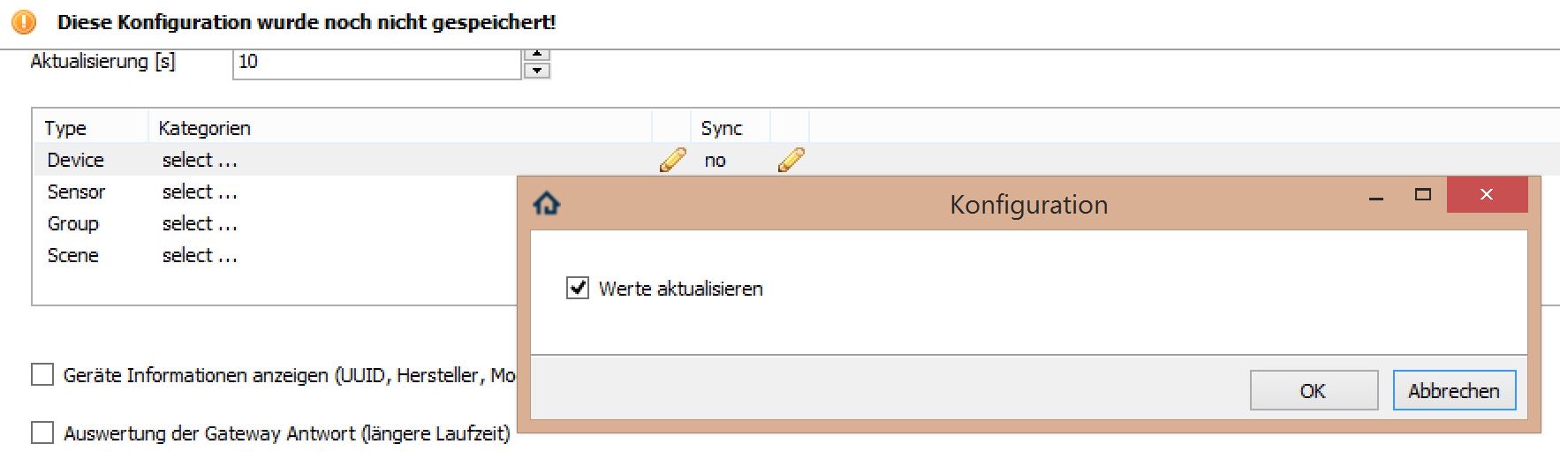The image size is (1560, 474).
Task: Maximize the Konfiguration dialog
Action: 1422,195
